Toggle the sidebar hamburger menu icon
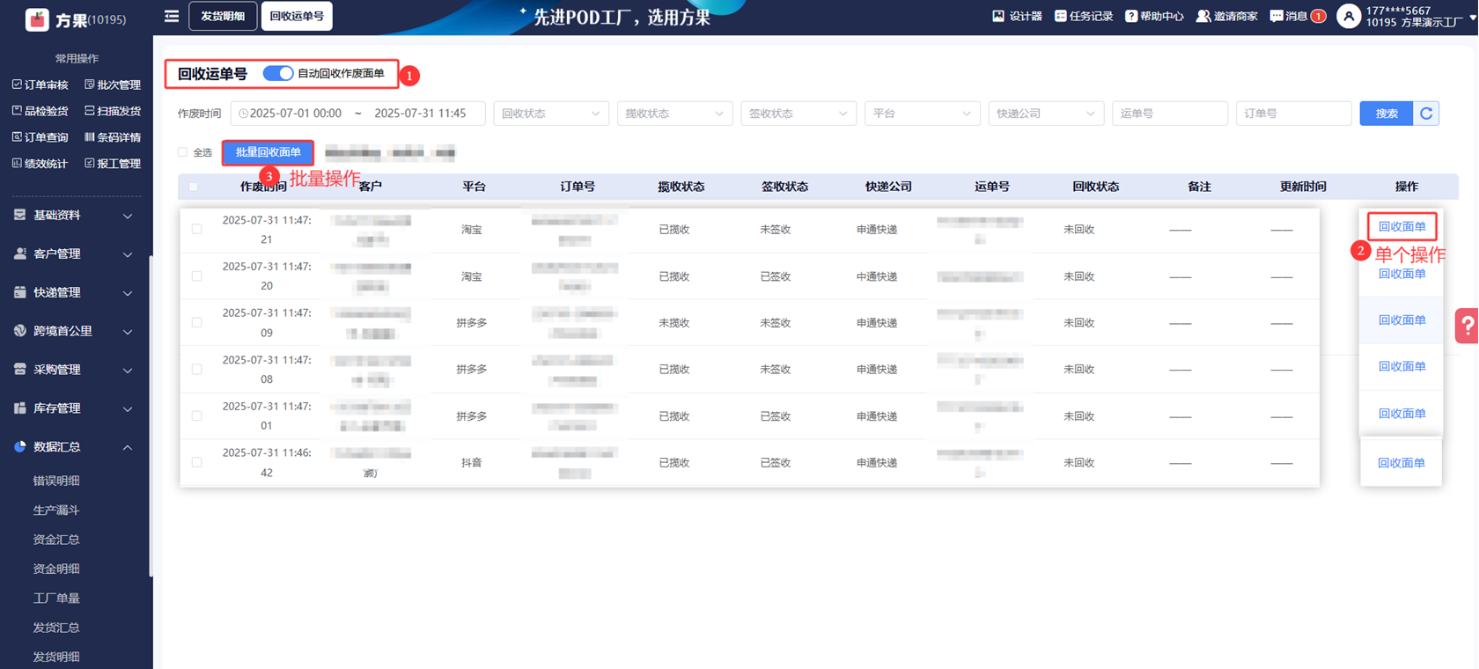Viewport: 1479px width, 669px height. tap(172, 16)
